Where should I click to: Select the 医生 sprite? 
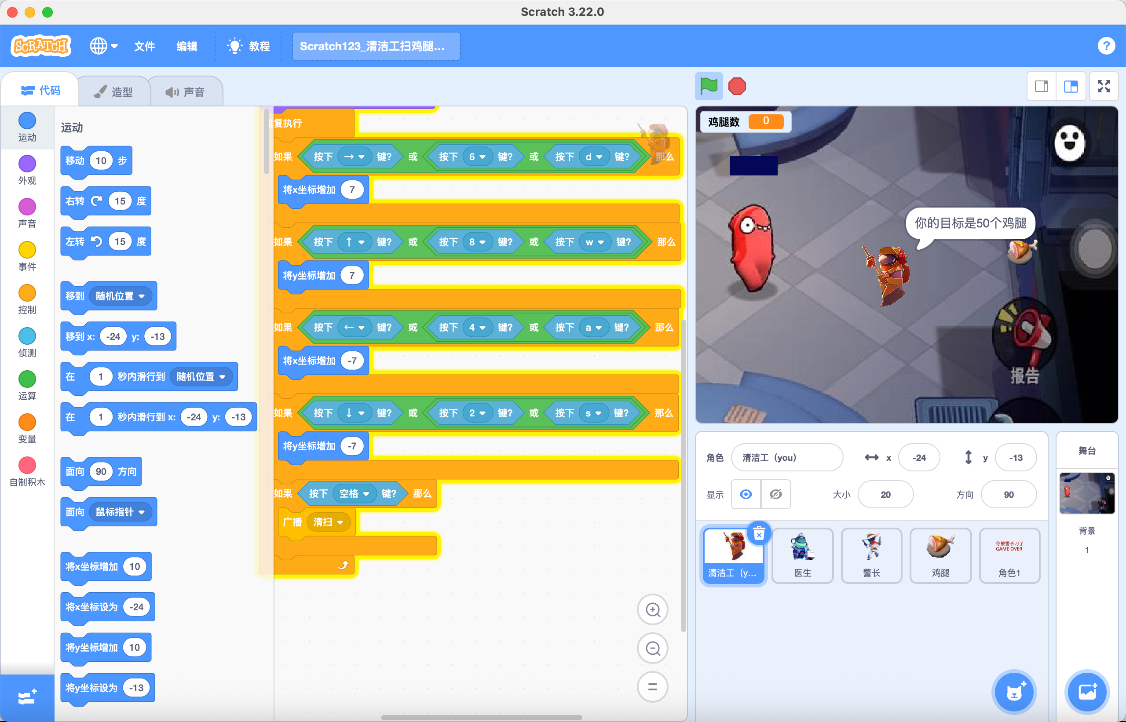click(802, 555)
